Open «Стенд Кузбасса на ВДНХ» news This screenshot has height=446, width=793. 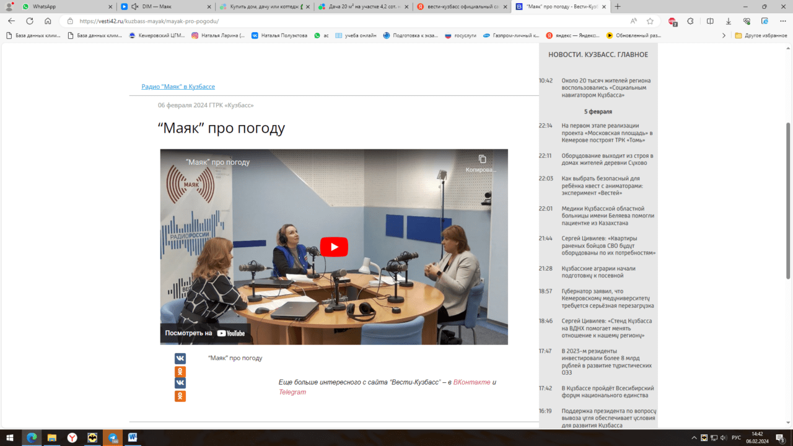607,328
